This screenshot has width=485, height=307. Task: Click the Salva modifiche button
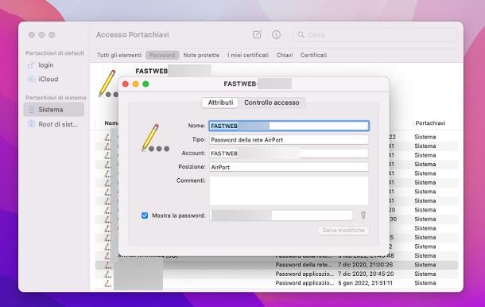click(343, 231)
